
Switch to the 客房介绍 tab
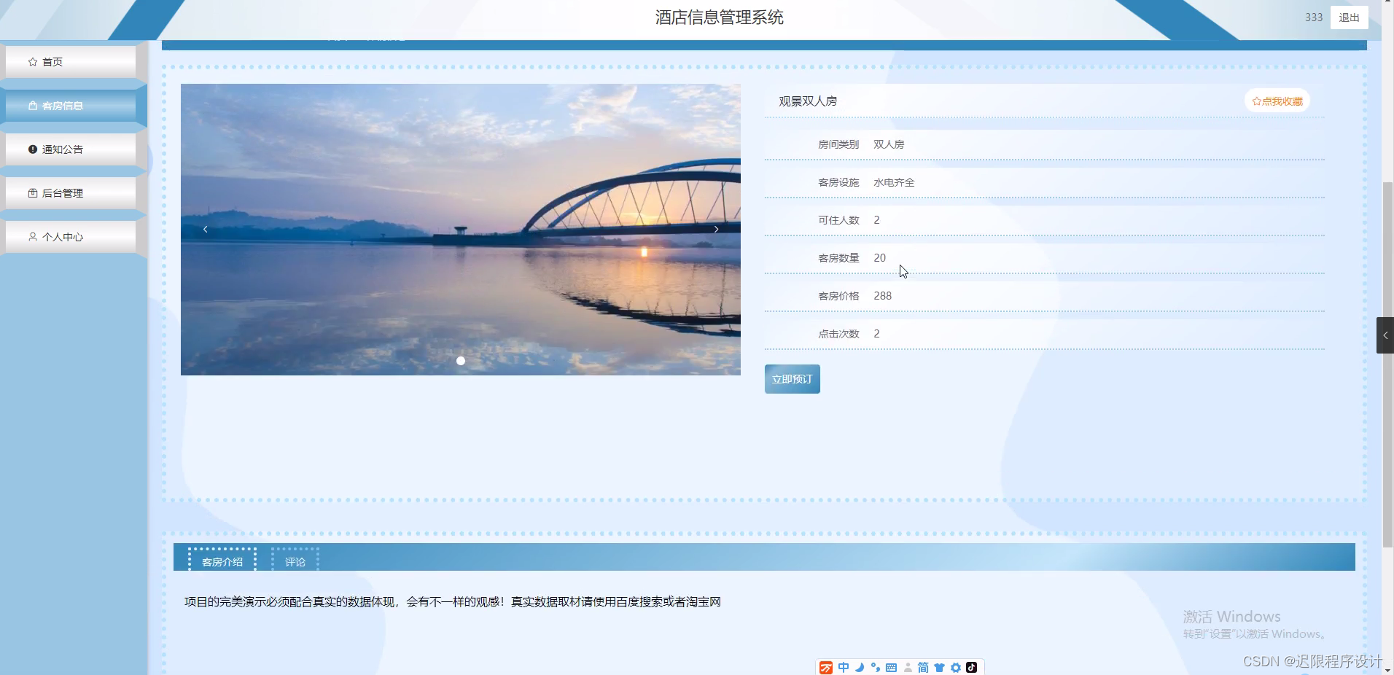pyautogui.click(x=222, y=561)
